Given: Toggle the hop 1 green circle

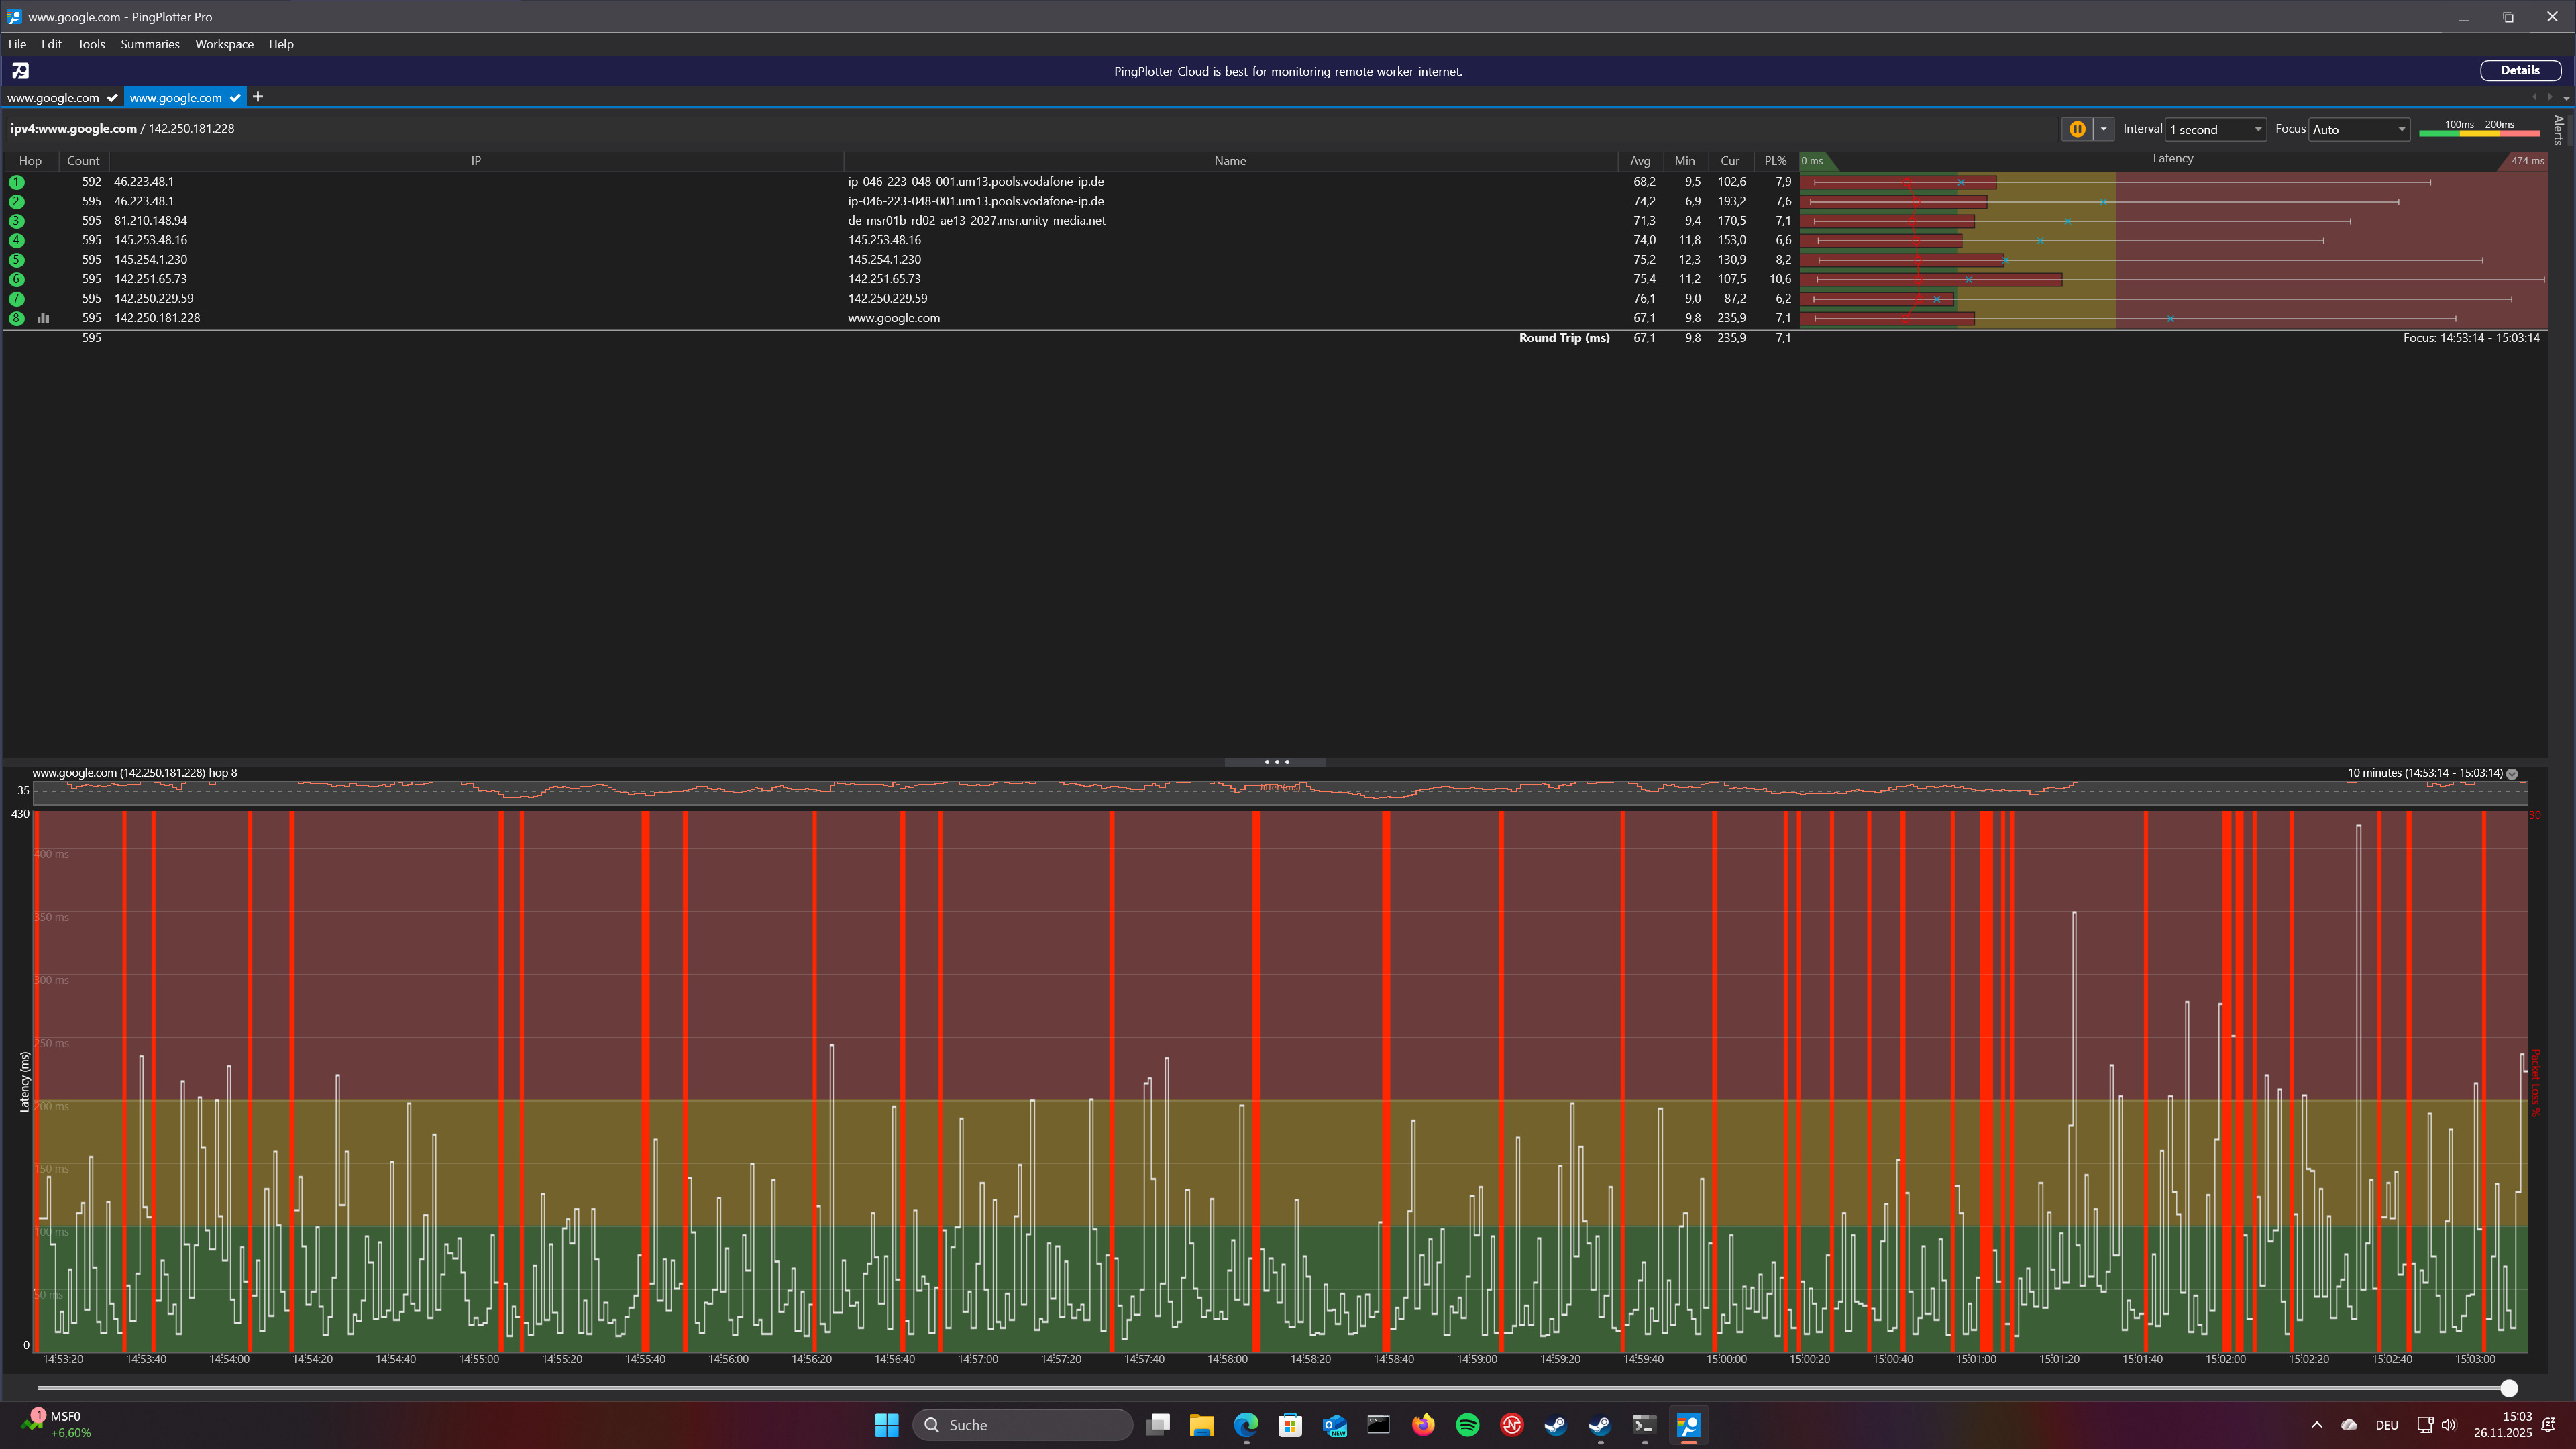Looking at the screenshot, I should pyautogui.click(x=16, y=182).
